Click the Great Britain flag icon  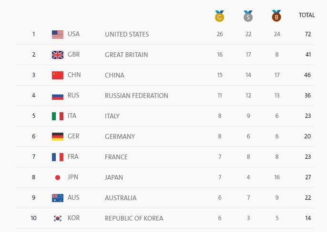pyautogui.click(x=58, y=55)
